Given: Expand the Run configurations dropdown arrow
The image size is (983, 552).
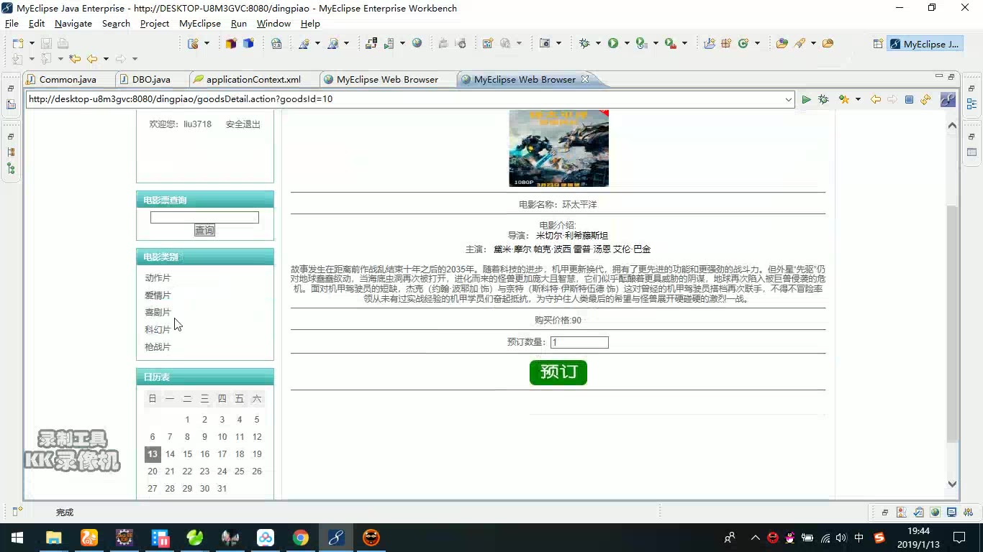Looking at the screenshot, I should [627, 44].
